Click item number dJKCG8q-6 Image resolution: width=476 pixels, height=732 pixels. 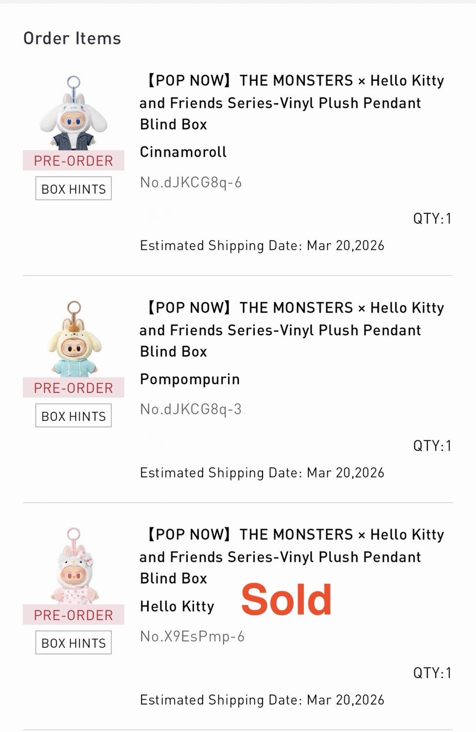[190, 182]
